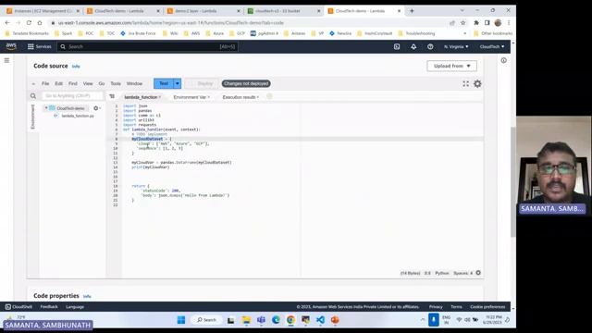This screenshot has width=592, height=333.
Task: Click the Deploy button
Action: pos(202,83)
